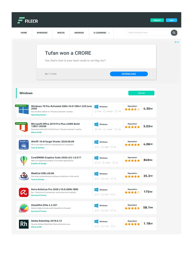Focus the Search products here field
This screenshot has height=257, width=193.
pyautogui.click(x=148, y=33)
